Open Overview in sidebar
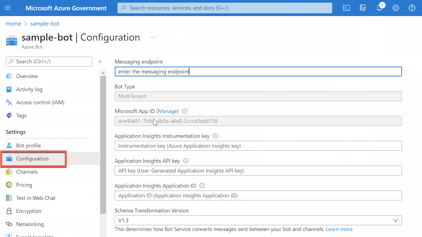This screenshot has height=237, width=422. pos(27,76)
